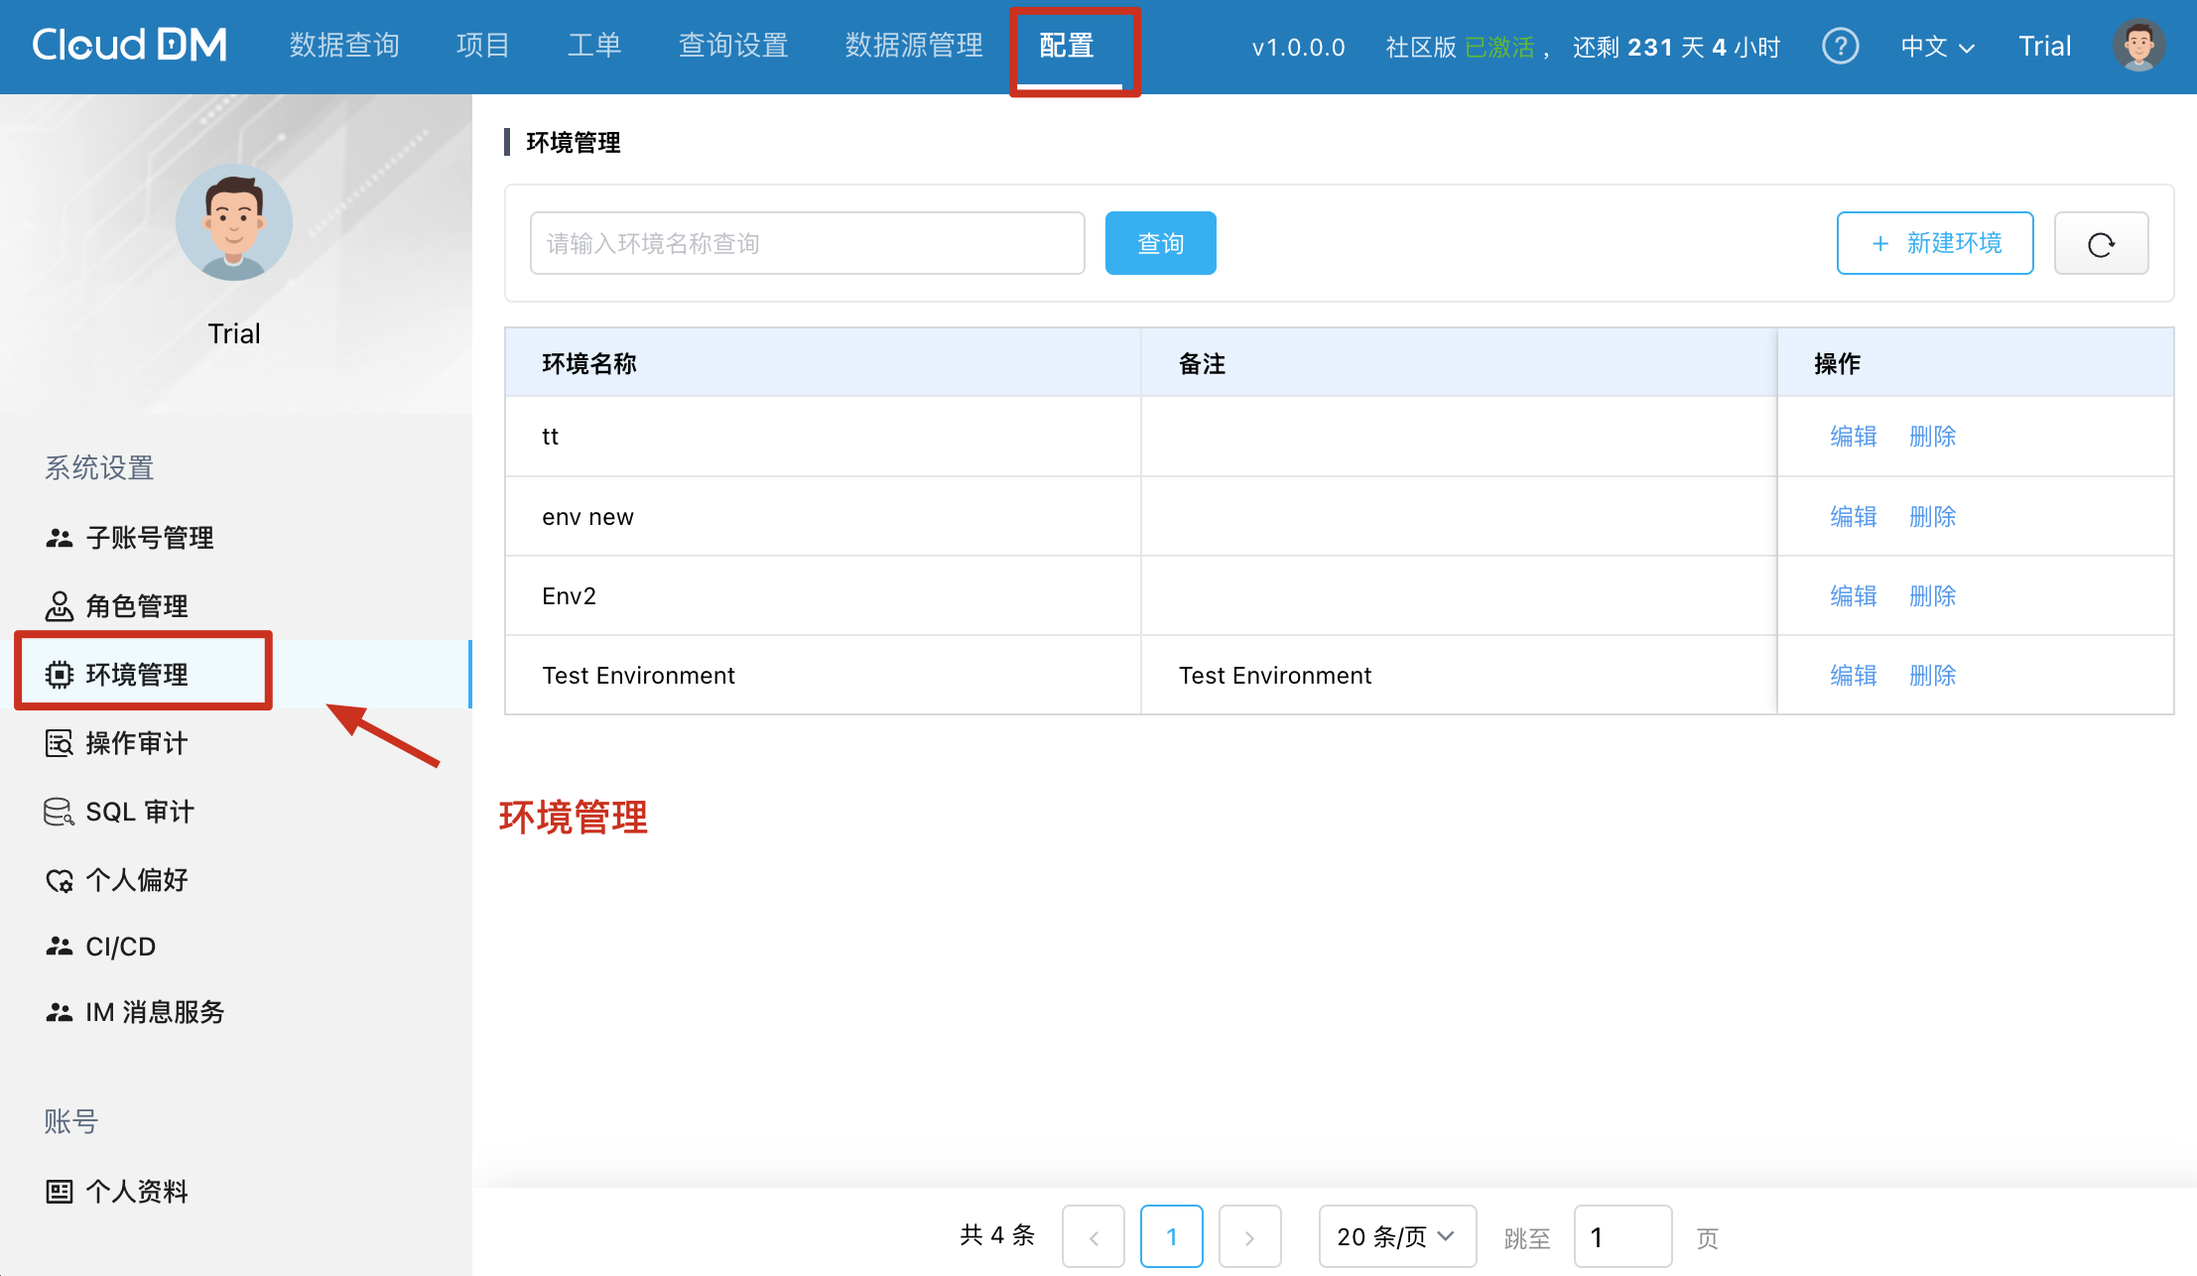Image resolution: width=2197 pixels, height=1276 pixels.
Task: Click 新建环境 button
Action: pyautogui.click(x=1934, y=243)
